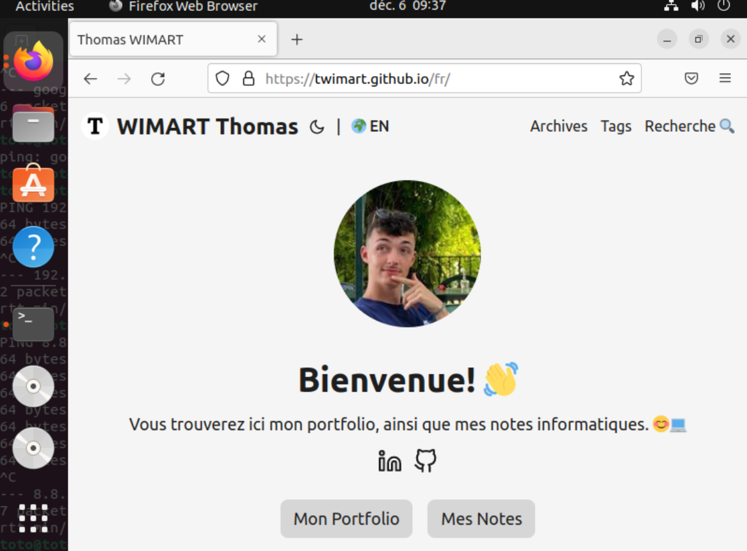Open the tracking protection shield icon
The height and width of the screenshot is (551, 747).
pos(223,78)
